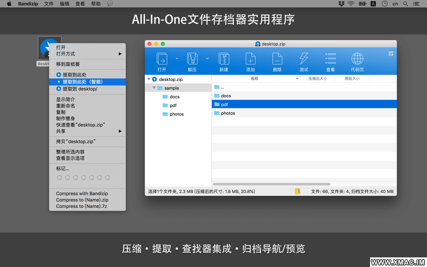This screenshot has width=427, height=267.
Task: Open the 编辑 menu
Action: point(64,4)
